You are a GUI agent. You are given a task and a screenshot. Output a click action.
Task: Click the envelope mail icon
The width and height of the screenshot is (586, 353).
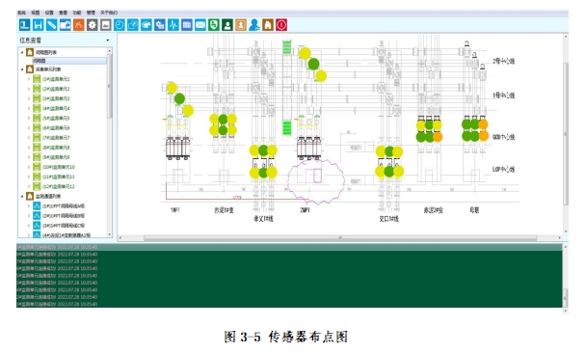click(x=200, y=25)
